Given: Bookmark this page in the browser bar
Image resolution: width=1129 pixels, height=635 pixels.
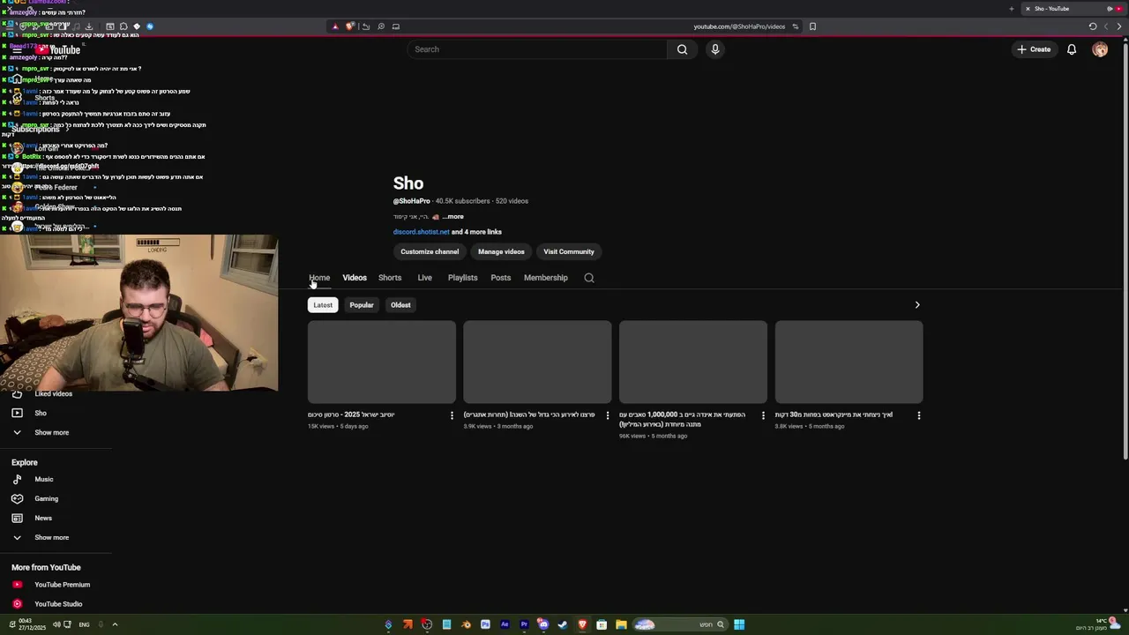Looking at the screenshot, I should pos(812,26).
